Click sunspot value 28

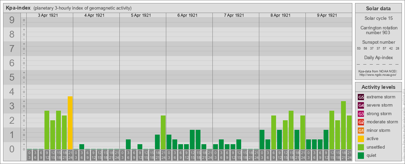[x=397, y=49]
